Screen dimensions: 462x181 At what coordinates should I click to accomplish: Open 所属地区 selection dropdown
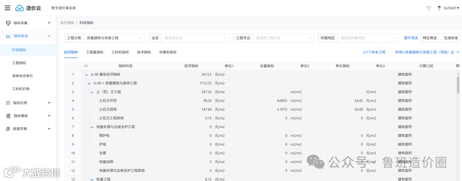point(368,38)
